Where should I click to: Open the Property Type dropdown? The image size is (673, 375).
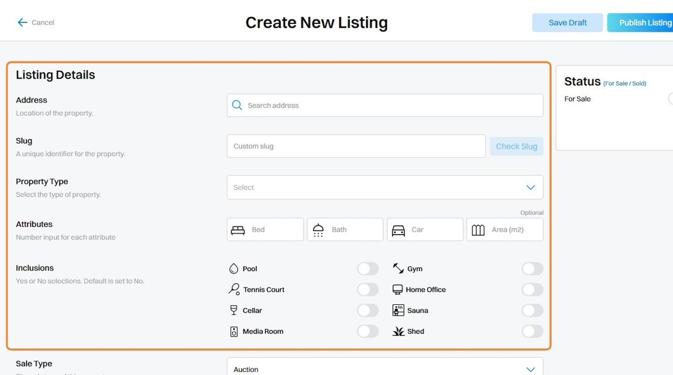point(385,187)
